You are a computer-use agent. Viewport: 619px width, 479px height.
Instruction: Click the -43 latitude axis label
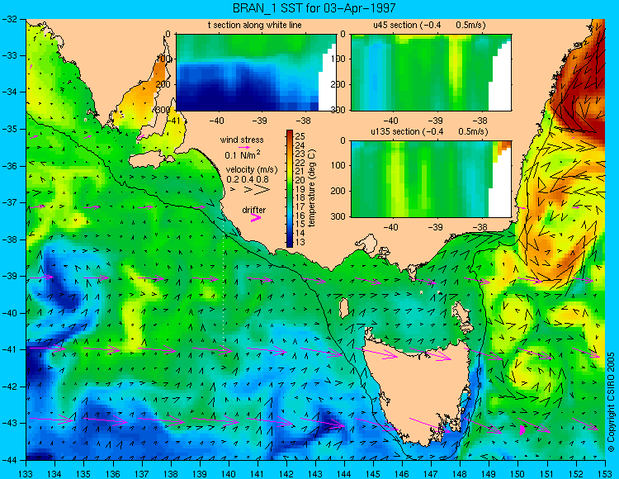(x=9, y=424)
